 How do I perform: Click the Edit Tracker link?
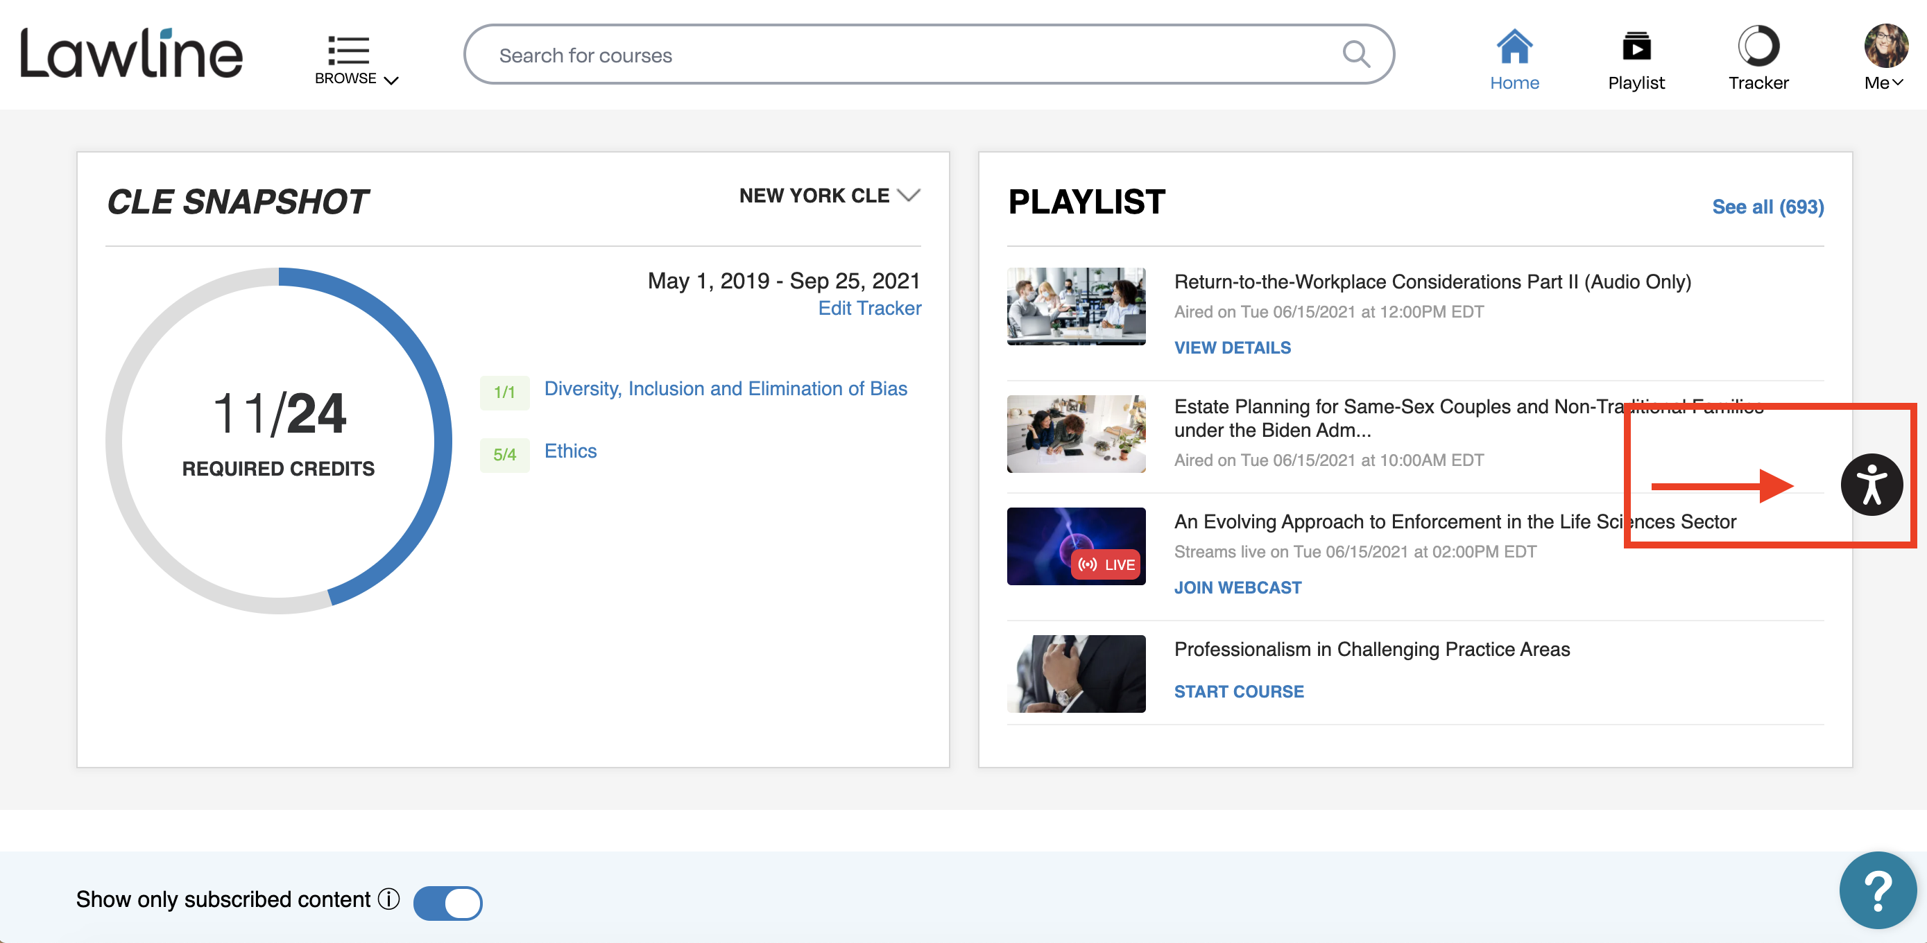point(869,308)
